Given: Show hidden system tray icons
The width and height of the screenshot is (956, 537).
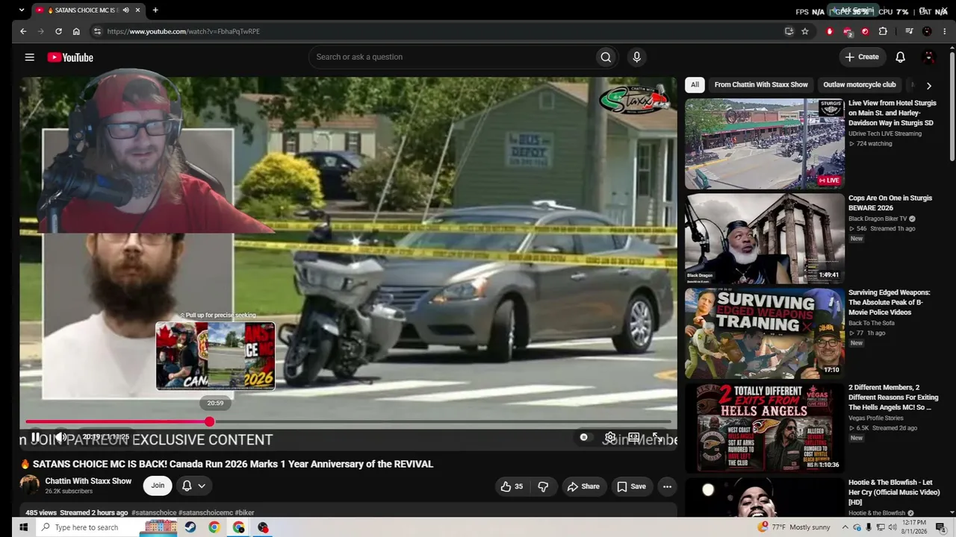Looking at the screenshot, I should [x=845, y=527].
